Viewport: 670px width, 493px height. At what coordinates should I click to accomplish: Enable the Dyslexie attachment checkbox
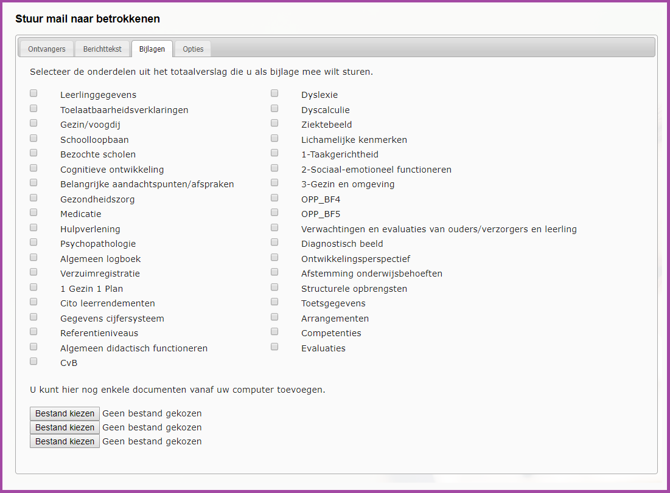[x=274, y=94]
